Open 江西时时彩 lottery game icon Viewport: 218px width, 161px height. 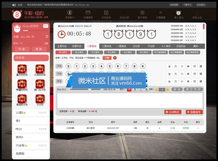coord(40,69)
